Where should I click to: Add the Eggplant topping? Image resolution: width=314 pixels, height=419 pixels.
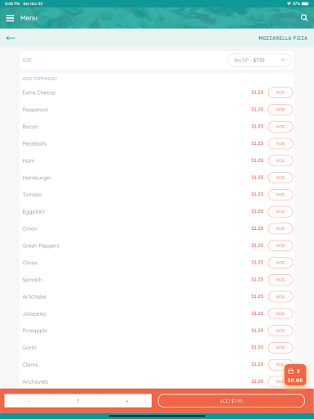pos(280,211)
